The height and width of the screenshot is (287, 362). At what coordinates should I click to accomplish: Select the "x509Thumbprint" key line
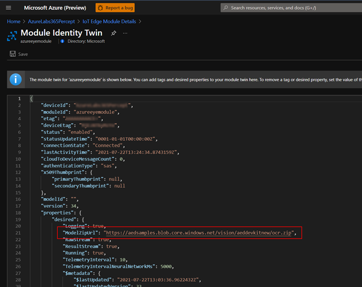click(x=63, y=172)
